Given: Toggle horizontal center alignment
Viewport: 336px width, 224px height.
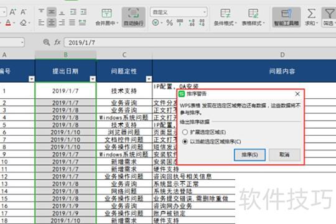Looking at the screenshot, I should (x=52, y=22).
